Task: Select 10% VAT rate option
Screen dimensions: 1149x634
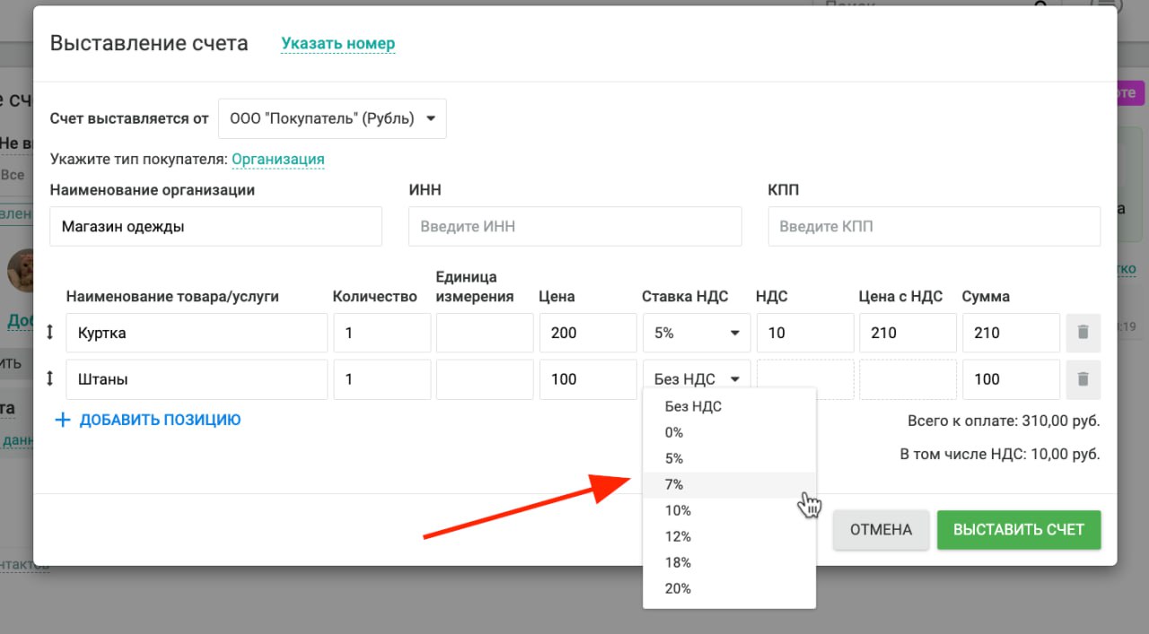Action: point(679,510)
